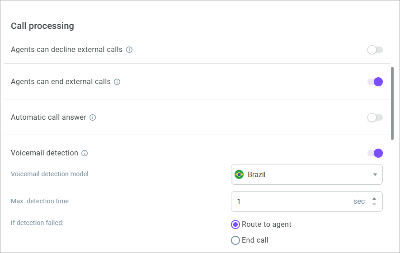
Task: Turn off the Voicemail detection switch
Action: click(375, 153)
